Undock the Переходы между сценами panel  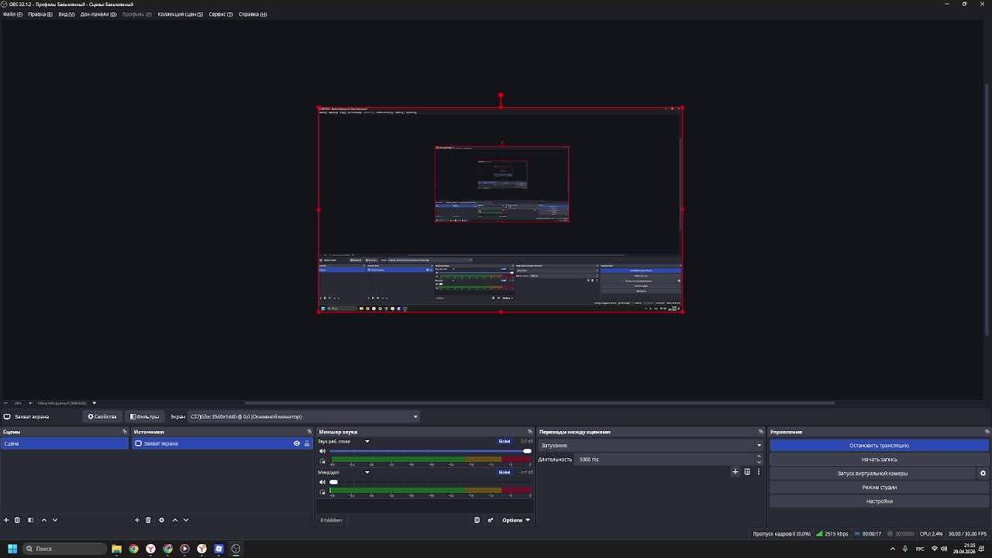coord(761,432)
